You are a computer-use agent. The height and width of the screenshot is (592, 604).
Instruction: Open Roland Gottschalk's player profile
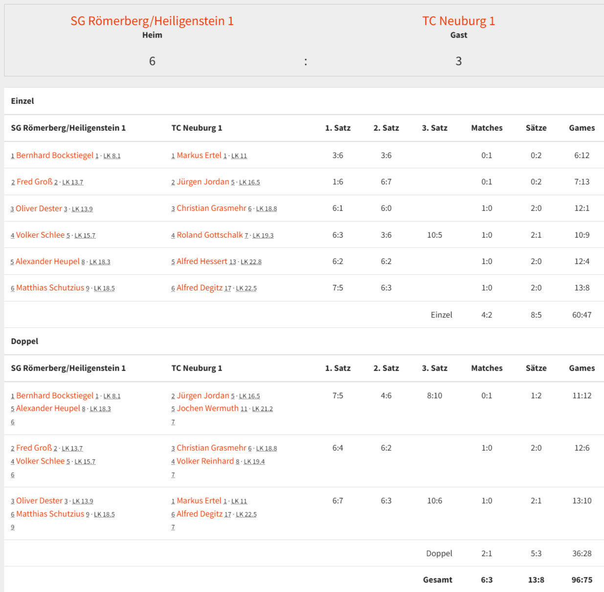click(210, 235)
